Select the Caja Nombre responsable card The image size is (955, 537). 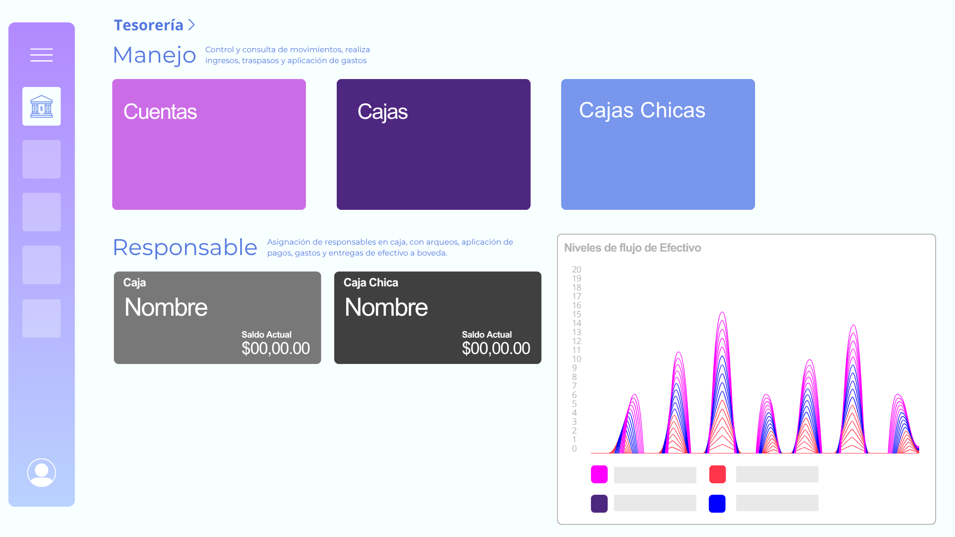pos(217,318)
